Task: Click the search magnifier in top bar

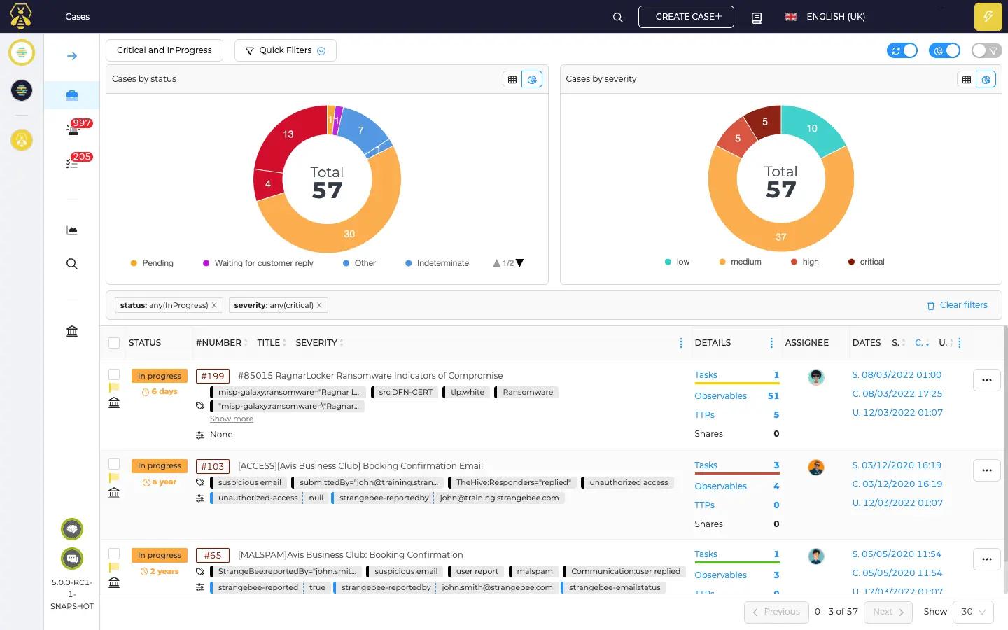Action: [x=617, y=17]
